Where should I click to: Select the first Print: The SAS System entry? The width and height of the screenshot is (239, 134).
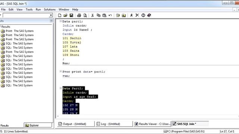tap(19, 31)
